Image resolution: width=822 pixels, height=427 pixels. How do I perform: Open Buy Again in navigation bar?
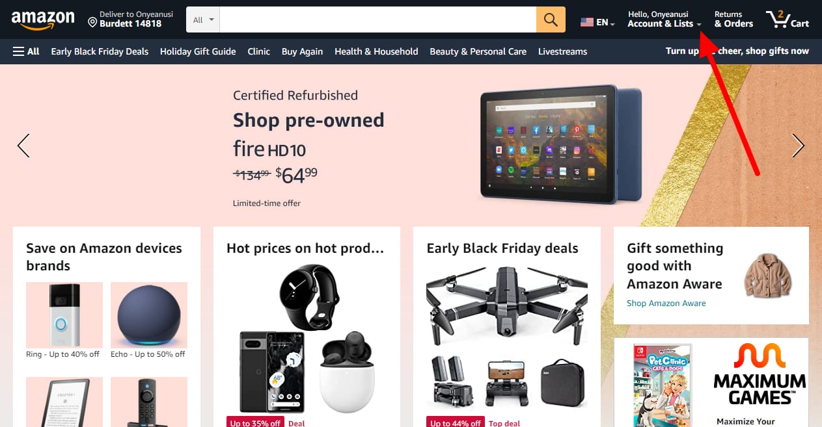[302, 51]
